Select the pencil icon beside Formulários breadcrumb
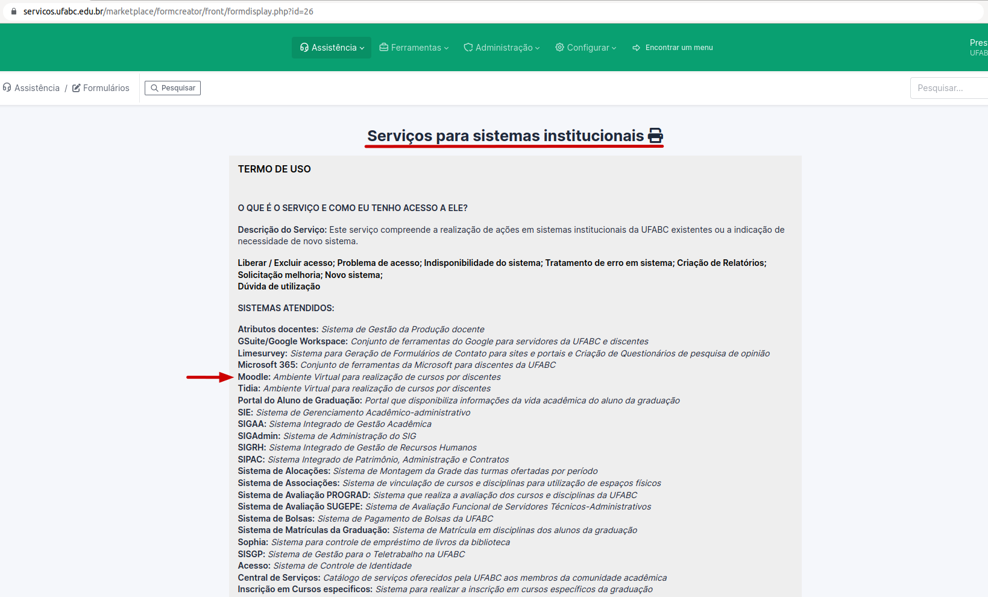The image size is (988, 597). [75, 87]
